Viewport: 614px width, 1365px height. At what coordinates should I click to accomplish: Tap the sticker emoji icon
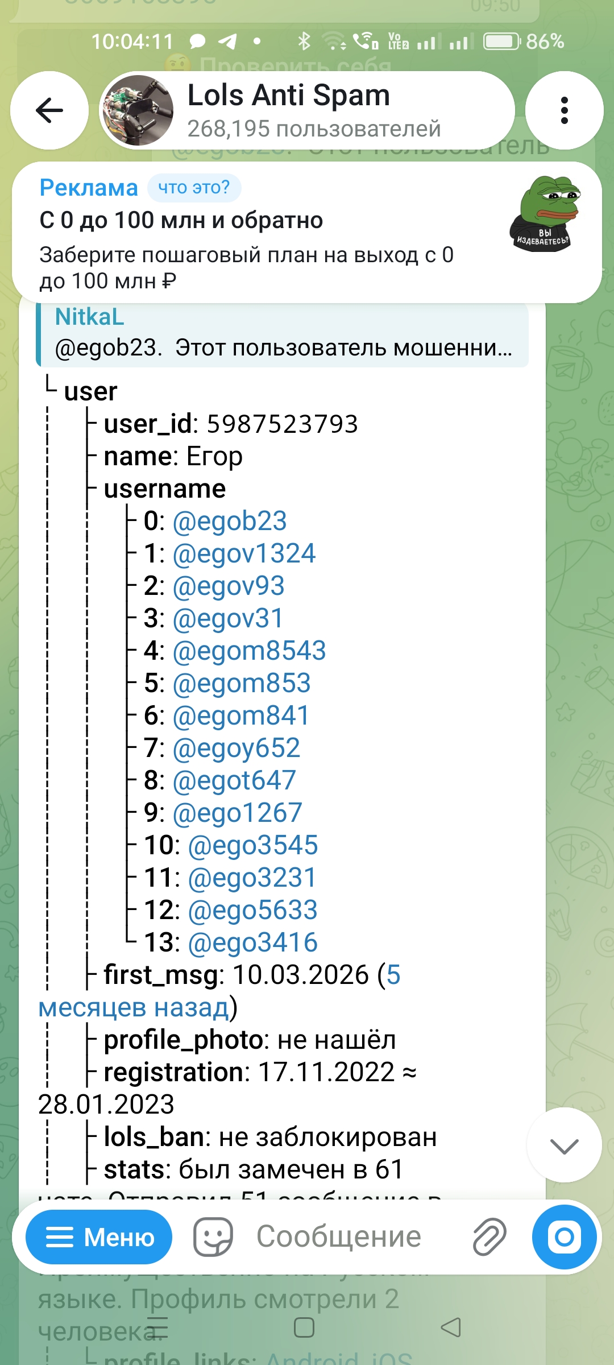(213, 1237)
